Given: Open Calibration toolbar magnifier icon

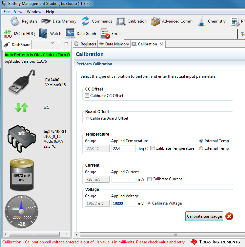Looking at the screenshot, I should tap(121, 22).
